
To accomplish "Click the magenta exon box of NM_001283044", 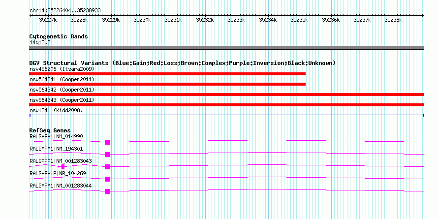I will coord(108,191).
